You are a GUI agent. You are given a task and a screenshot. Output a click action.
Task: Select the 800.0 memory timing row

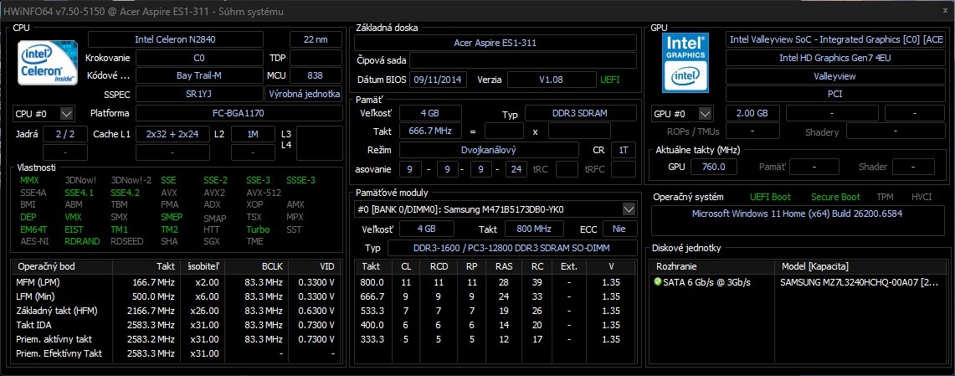click(495, 282)
